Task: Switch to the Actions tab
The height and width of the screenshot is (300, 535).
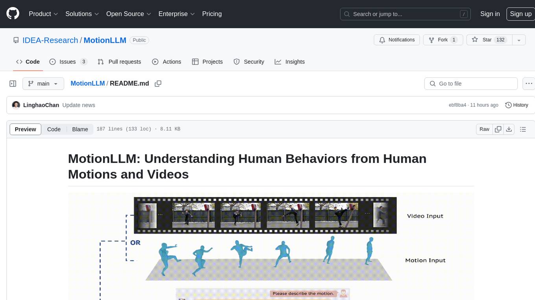Action: tap(166, 62)
